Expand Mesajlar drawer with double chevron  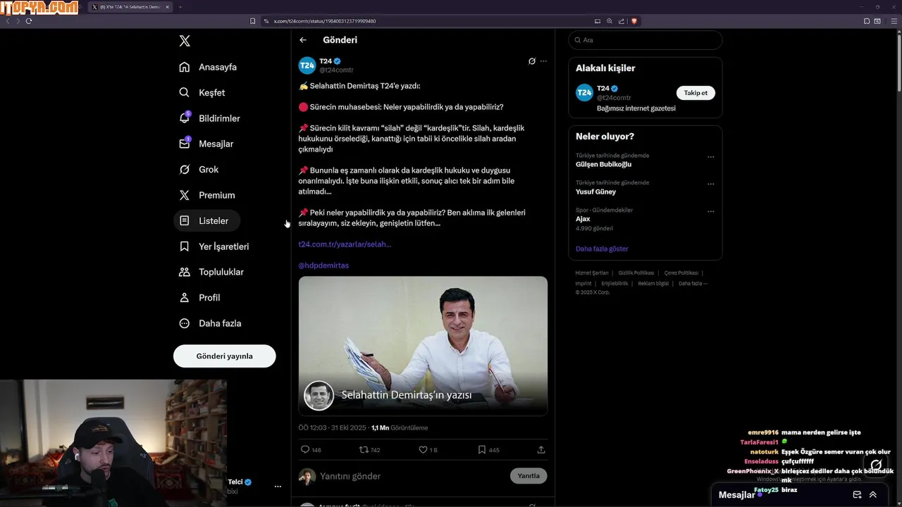873,495
